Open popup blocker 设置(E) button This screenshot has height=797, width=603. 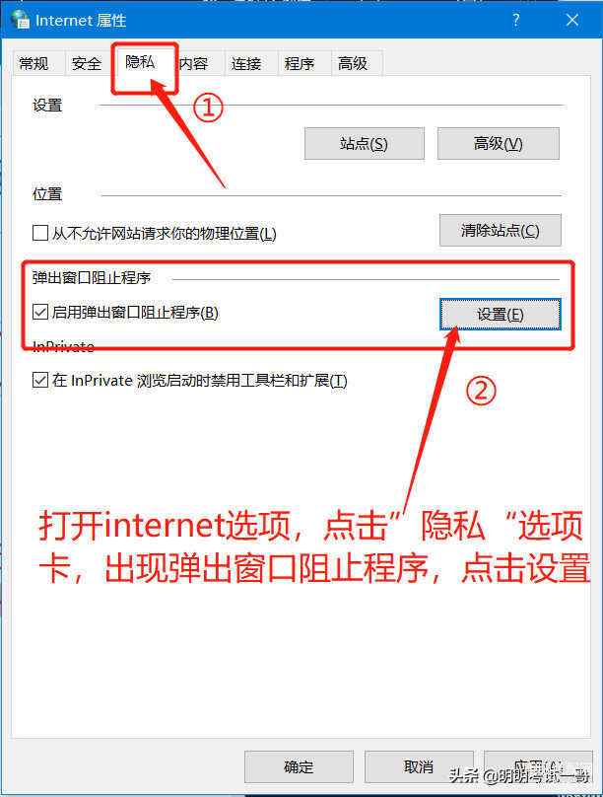500,314
